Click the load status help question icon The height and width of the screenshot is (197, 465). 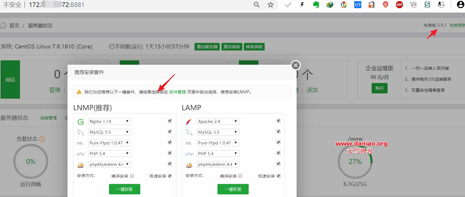click(42, 139)
